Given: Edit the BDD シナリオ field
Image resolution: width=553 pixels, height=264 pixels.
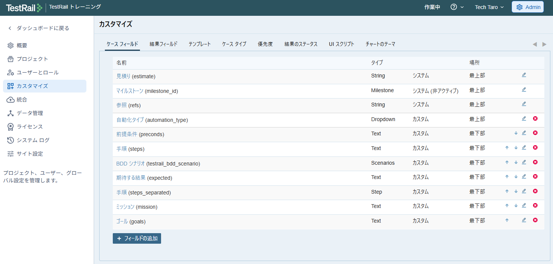Looking at the screenshot, I should (524, 162).
